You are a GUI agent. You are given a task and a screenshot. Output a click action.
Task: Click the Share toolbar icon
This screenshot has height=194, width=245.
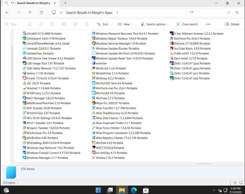75,24
